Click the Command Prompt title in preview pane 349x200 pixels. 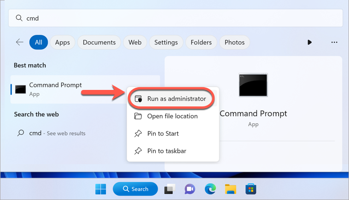coord(253,113)
